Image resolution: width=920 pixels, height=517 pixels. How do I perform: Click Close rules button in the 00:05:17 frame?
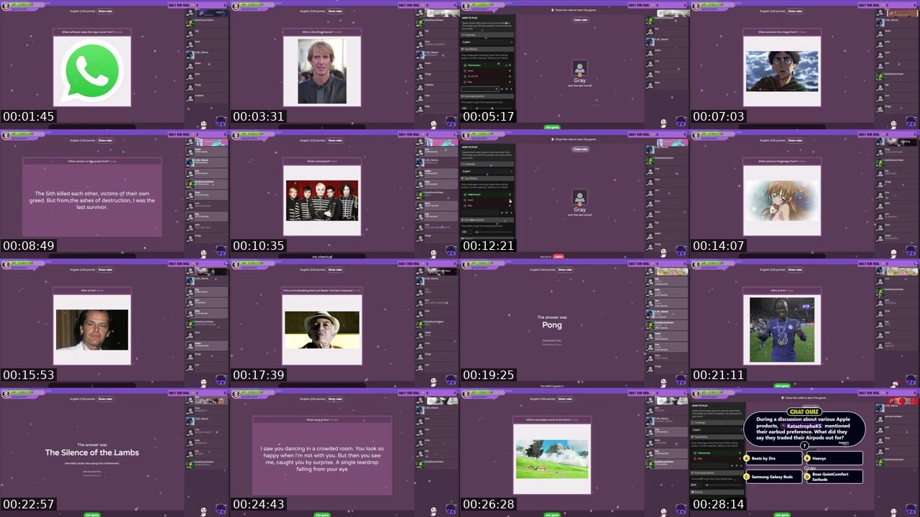click(x=580, y=19)
